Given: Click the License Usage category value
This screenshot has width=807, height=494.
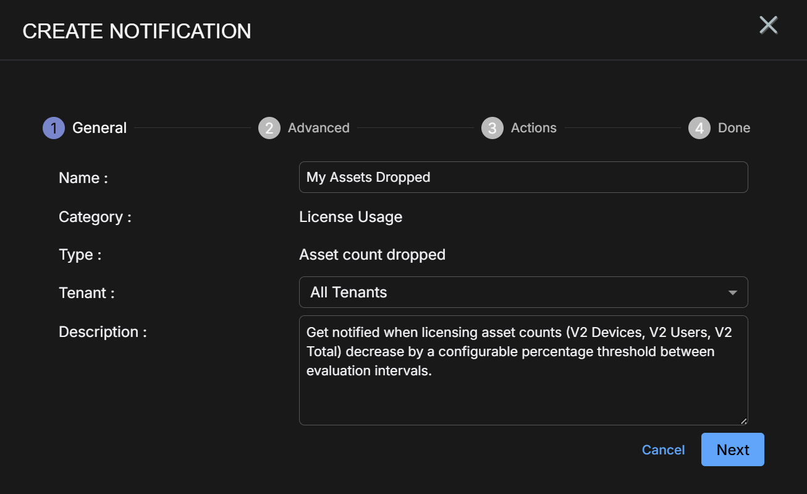Looking at the screenshot, I should (x=350, y=217).
